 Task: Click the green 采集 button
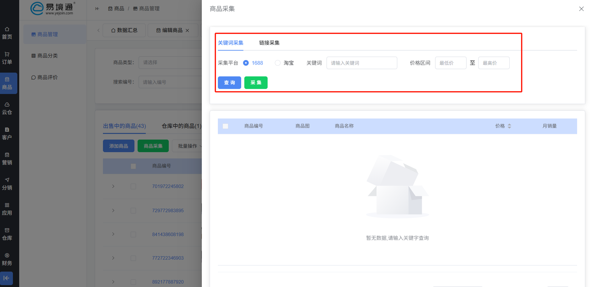point(256,83)
